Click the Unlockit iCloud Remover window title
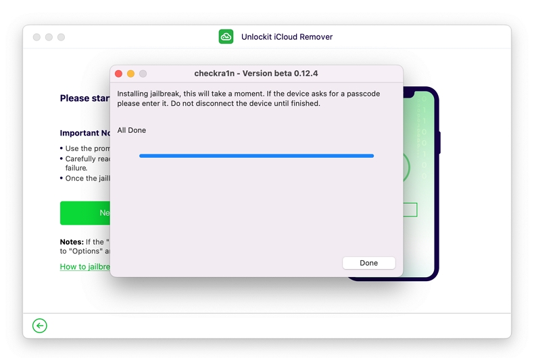 (287, 36)
